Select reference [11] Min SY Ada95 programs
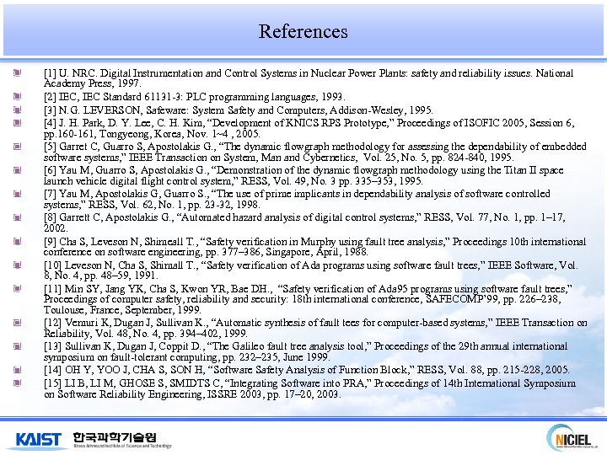Viewport: 607px width, 455px height. click(x=308, y=299)
